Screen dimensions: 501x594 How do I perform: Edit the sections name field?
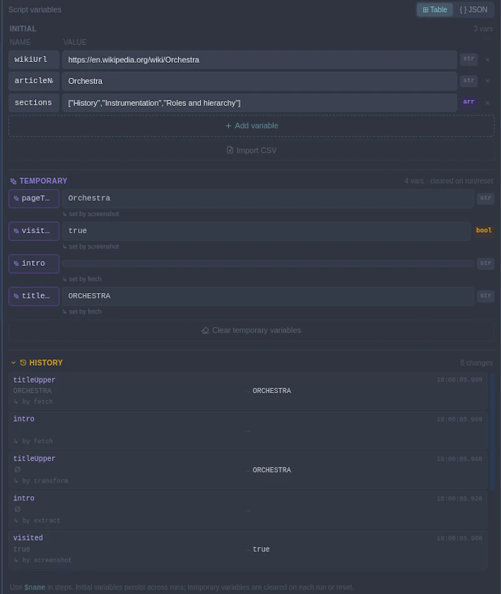point(34,103)
